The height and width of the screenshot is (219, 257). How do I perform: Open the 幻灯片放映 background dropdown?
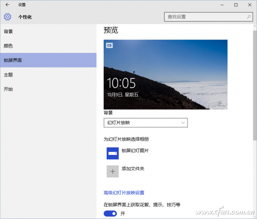[146, 123]
